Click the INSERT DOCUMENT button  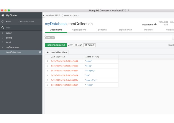[56, 45]
